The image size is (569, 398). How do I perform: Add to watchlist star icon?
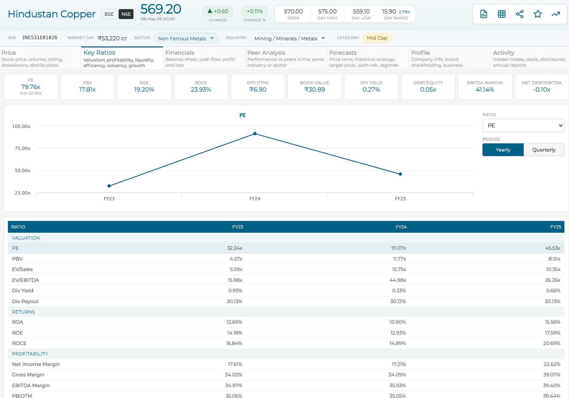tap(538, 14)
